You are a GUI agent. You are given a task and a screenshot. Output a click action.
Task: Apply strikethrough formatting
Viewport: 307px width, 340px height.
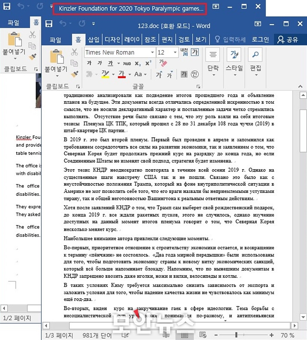[127, 63]
